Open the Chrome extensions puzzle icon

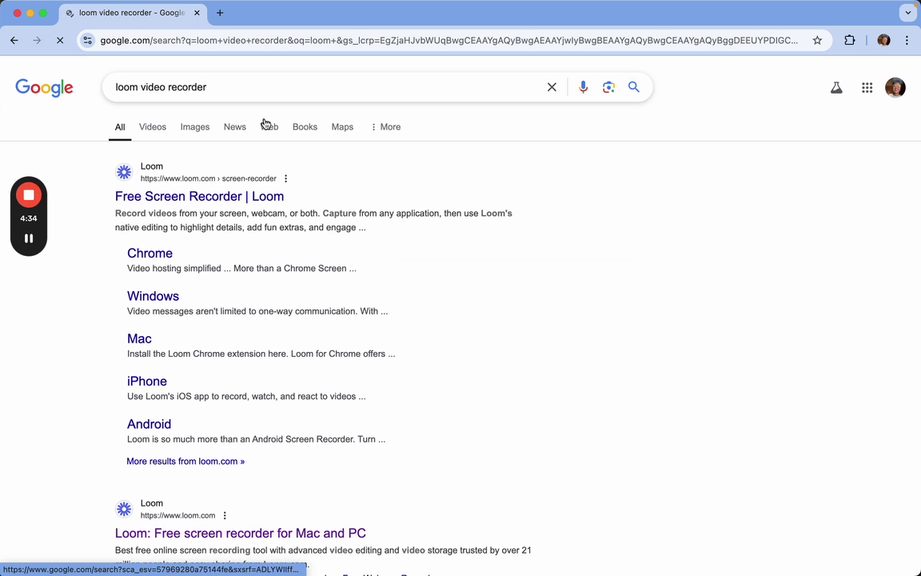[x=849, y=41]
